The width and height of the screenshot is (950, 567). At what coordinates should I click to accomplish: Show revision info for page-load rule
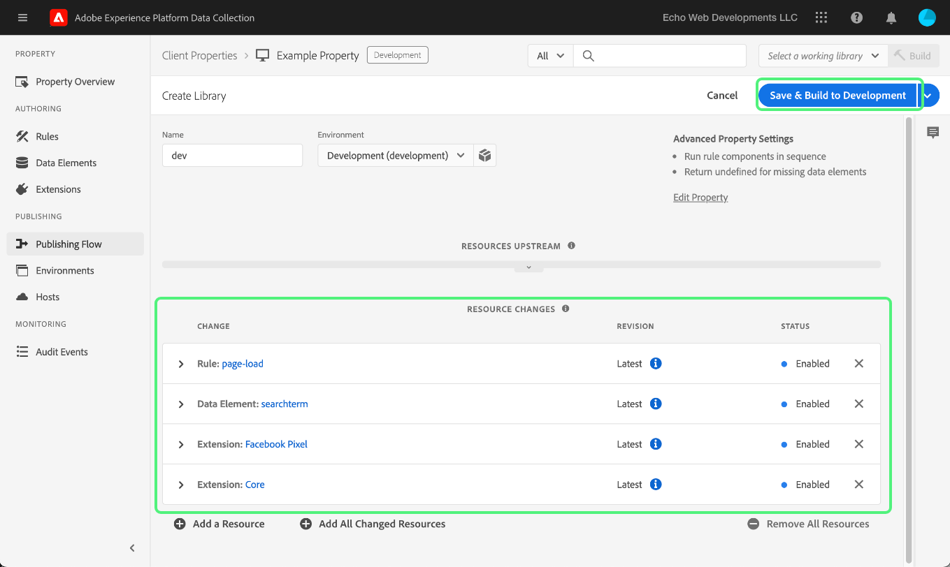coord(656,364)
